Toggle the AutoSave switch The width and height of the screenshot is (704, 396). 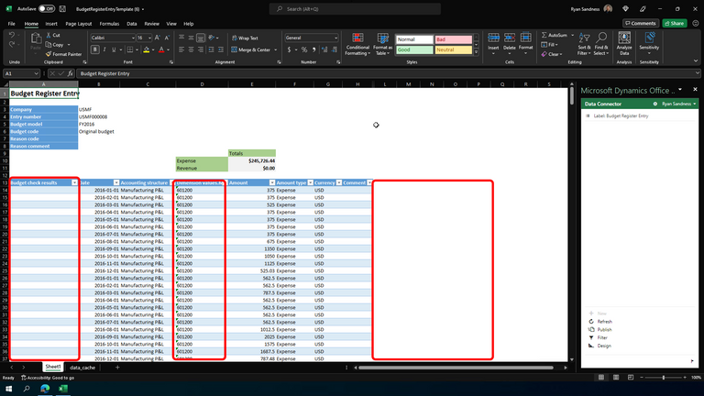tap(46, 8)
